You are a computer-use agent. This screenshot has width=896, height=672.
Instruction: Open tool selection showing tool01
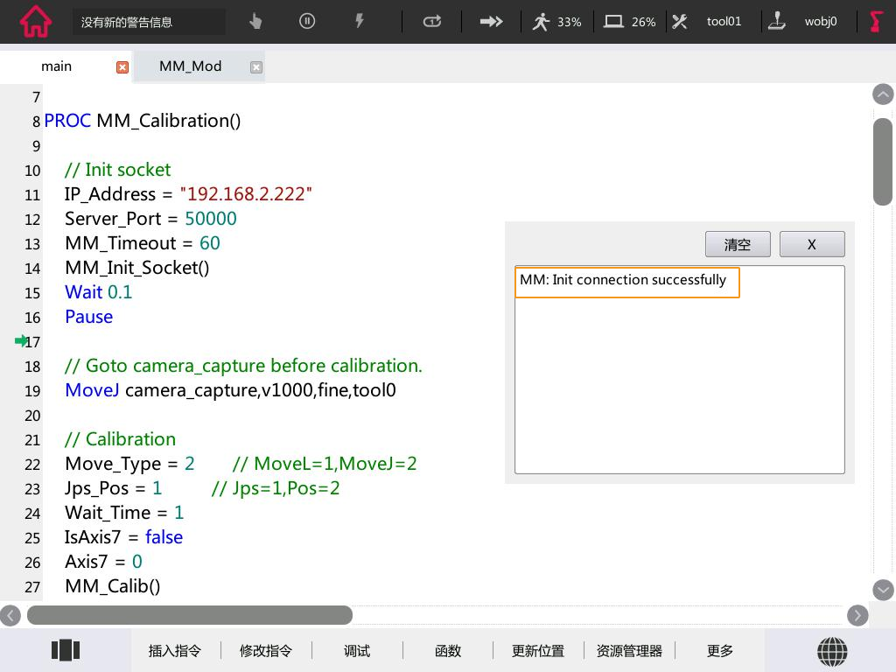(x=707, y=22)
